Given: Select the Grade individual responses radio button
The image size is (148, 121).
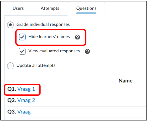Looking at the screenshot, I should (10, 25).
